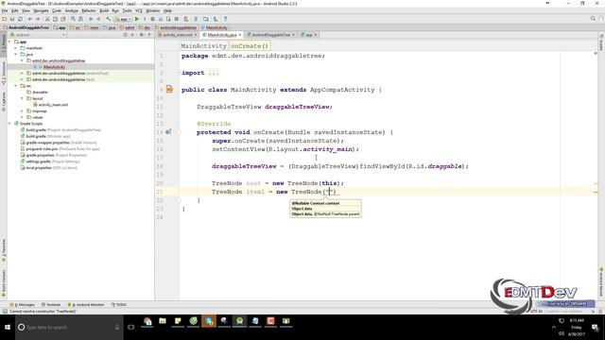Open File Explorer from the taskbar
This screenshot has width=605, height=340.
[163, 321]
